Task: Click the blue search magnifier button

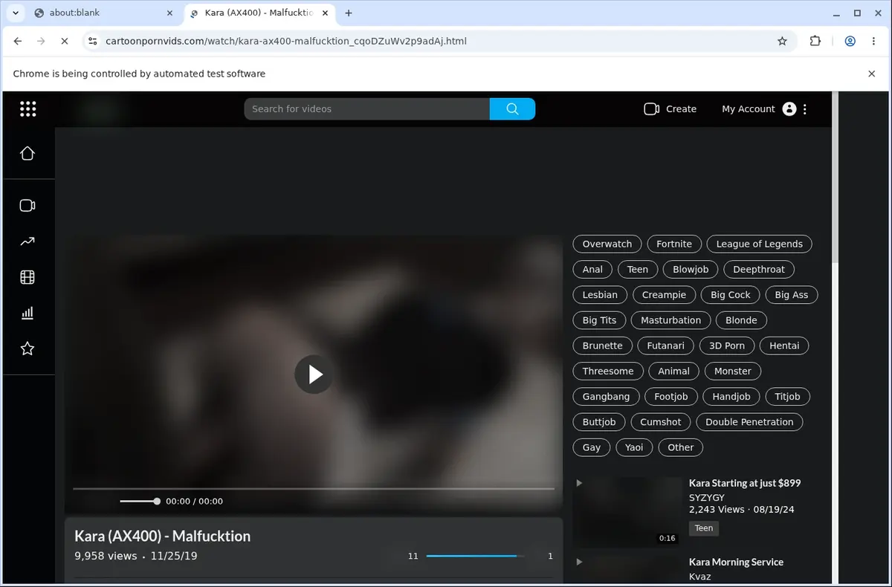Action: point(512,108)
